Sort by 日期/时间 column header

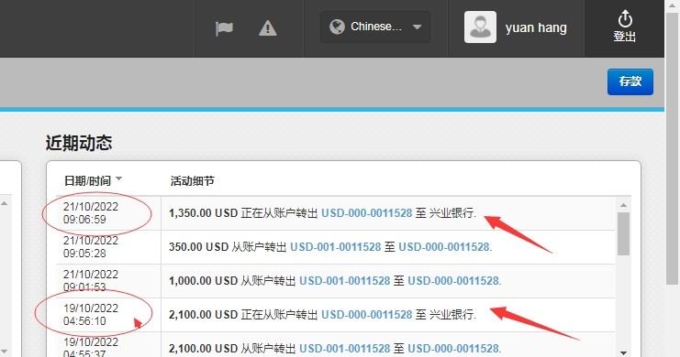point(87,181)
